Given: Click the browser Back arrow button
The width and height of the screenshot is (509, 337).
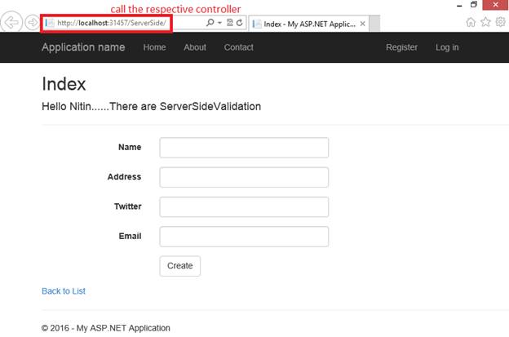Looking at the screenshot, I should (11, 22).
